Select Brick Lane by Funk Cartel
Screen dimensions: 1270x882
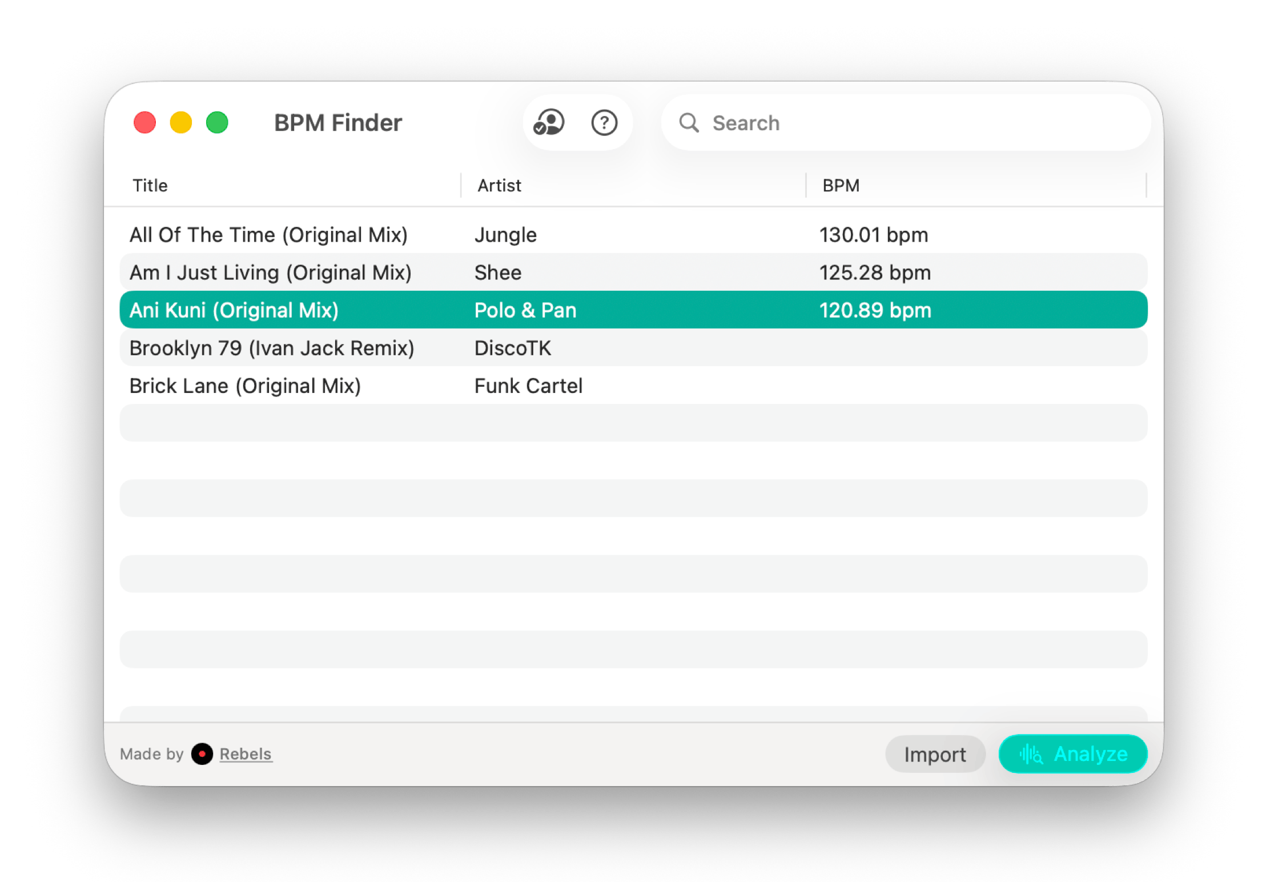245,386
